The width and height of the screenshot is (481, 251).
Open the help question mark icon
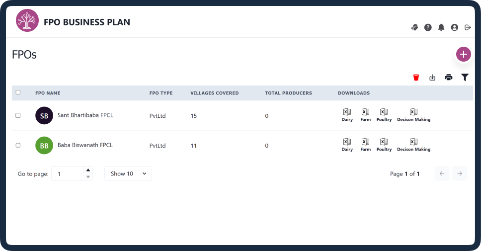pos(428,28)
